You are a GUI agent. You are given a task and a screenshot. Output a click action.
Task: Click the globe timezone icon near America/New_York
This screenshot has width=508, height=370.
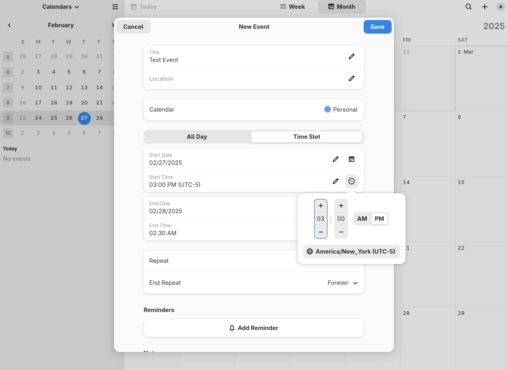(x=310, y=252)
